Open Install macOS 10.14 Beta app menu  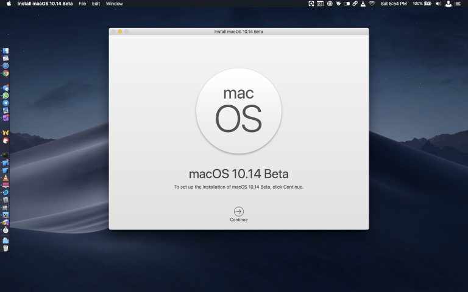click(x=44, y=4)
